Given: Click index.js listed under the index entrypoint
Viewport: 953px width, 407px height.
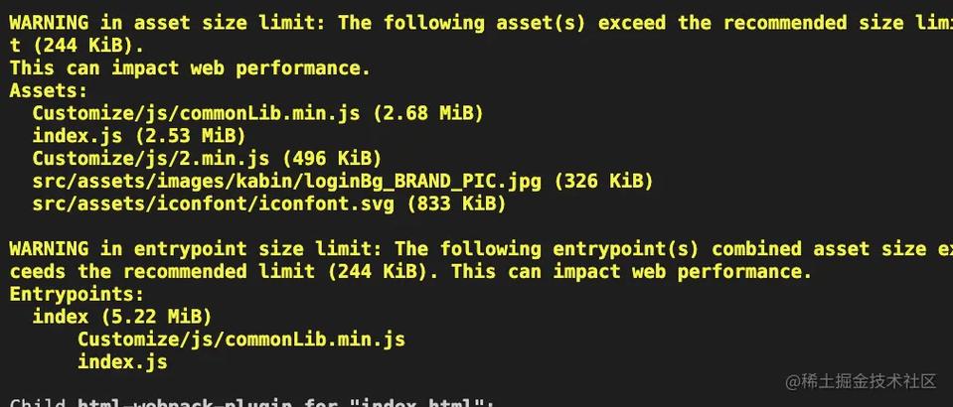Looking at the screenshot, I should click(122, 363).
